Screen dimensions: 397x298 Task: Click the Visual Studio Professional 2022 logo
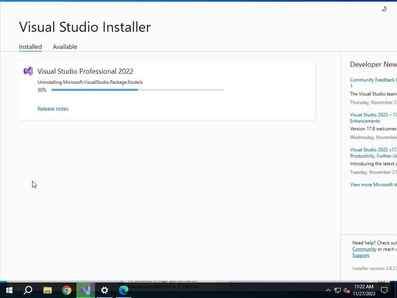click(x=28, y=71)
